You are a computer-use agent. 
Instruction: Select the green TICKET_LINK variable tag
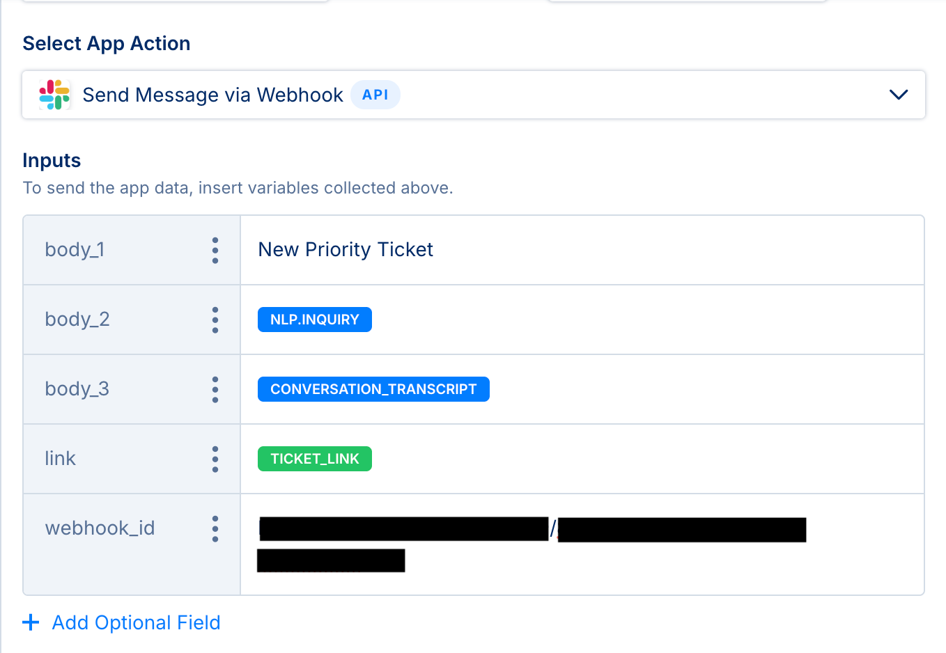pos(315,459)
